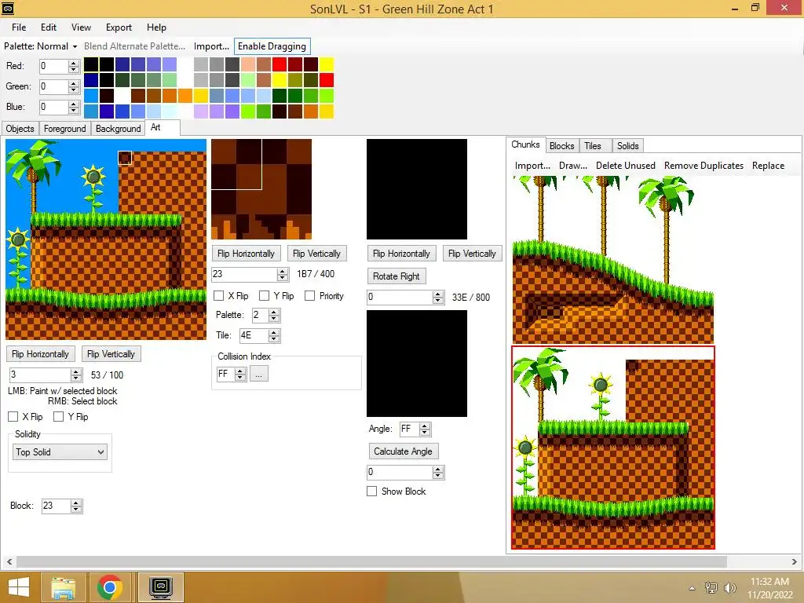Click the palette Import... button

pyautogui.click(x=211, y=46)
